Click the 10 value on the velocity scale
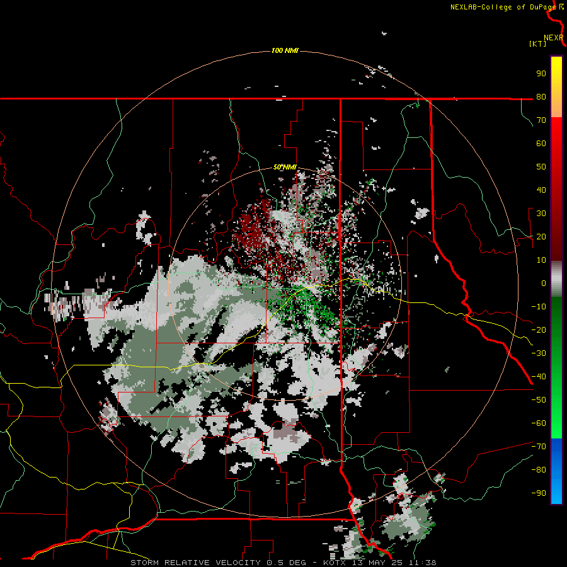This screenshot has height=567, width=567. pos(541,260)
